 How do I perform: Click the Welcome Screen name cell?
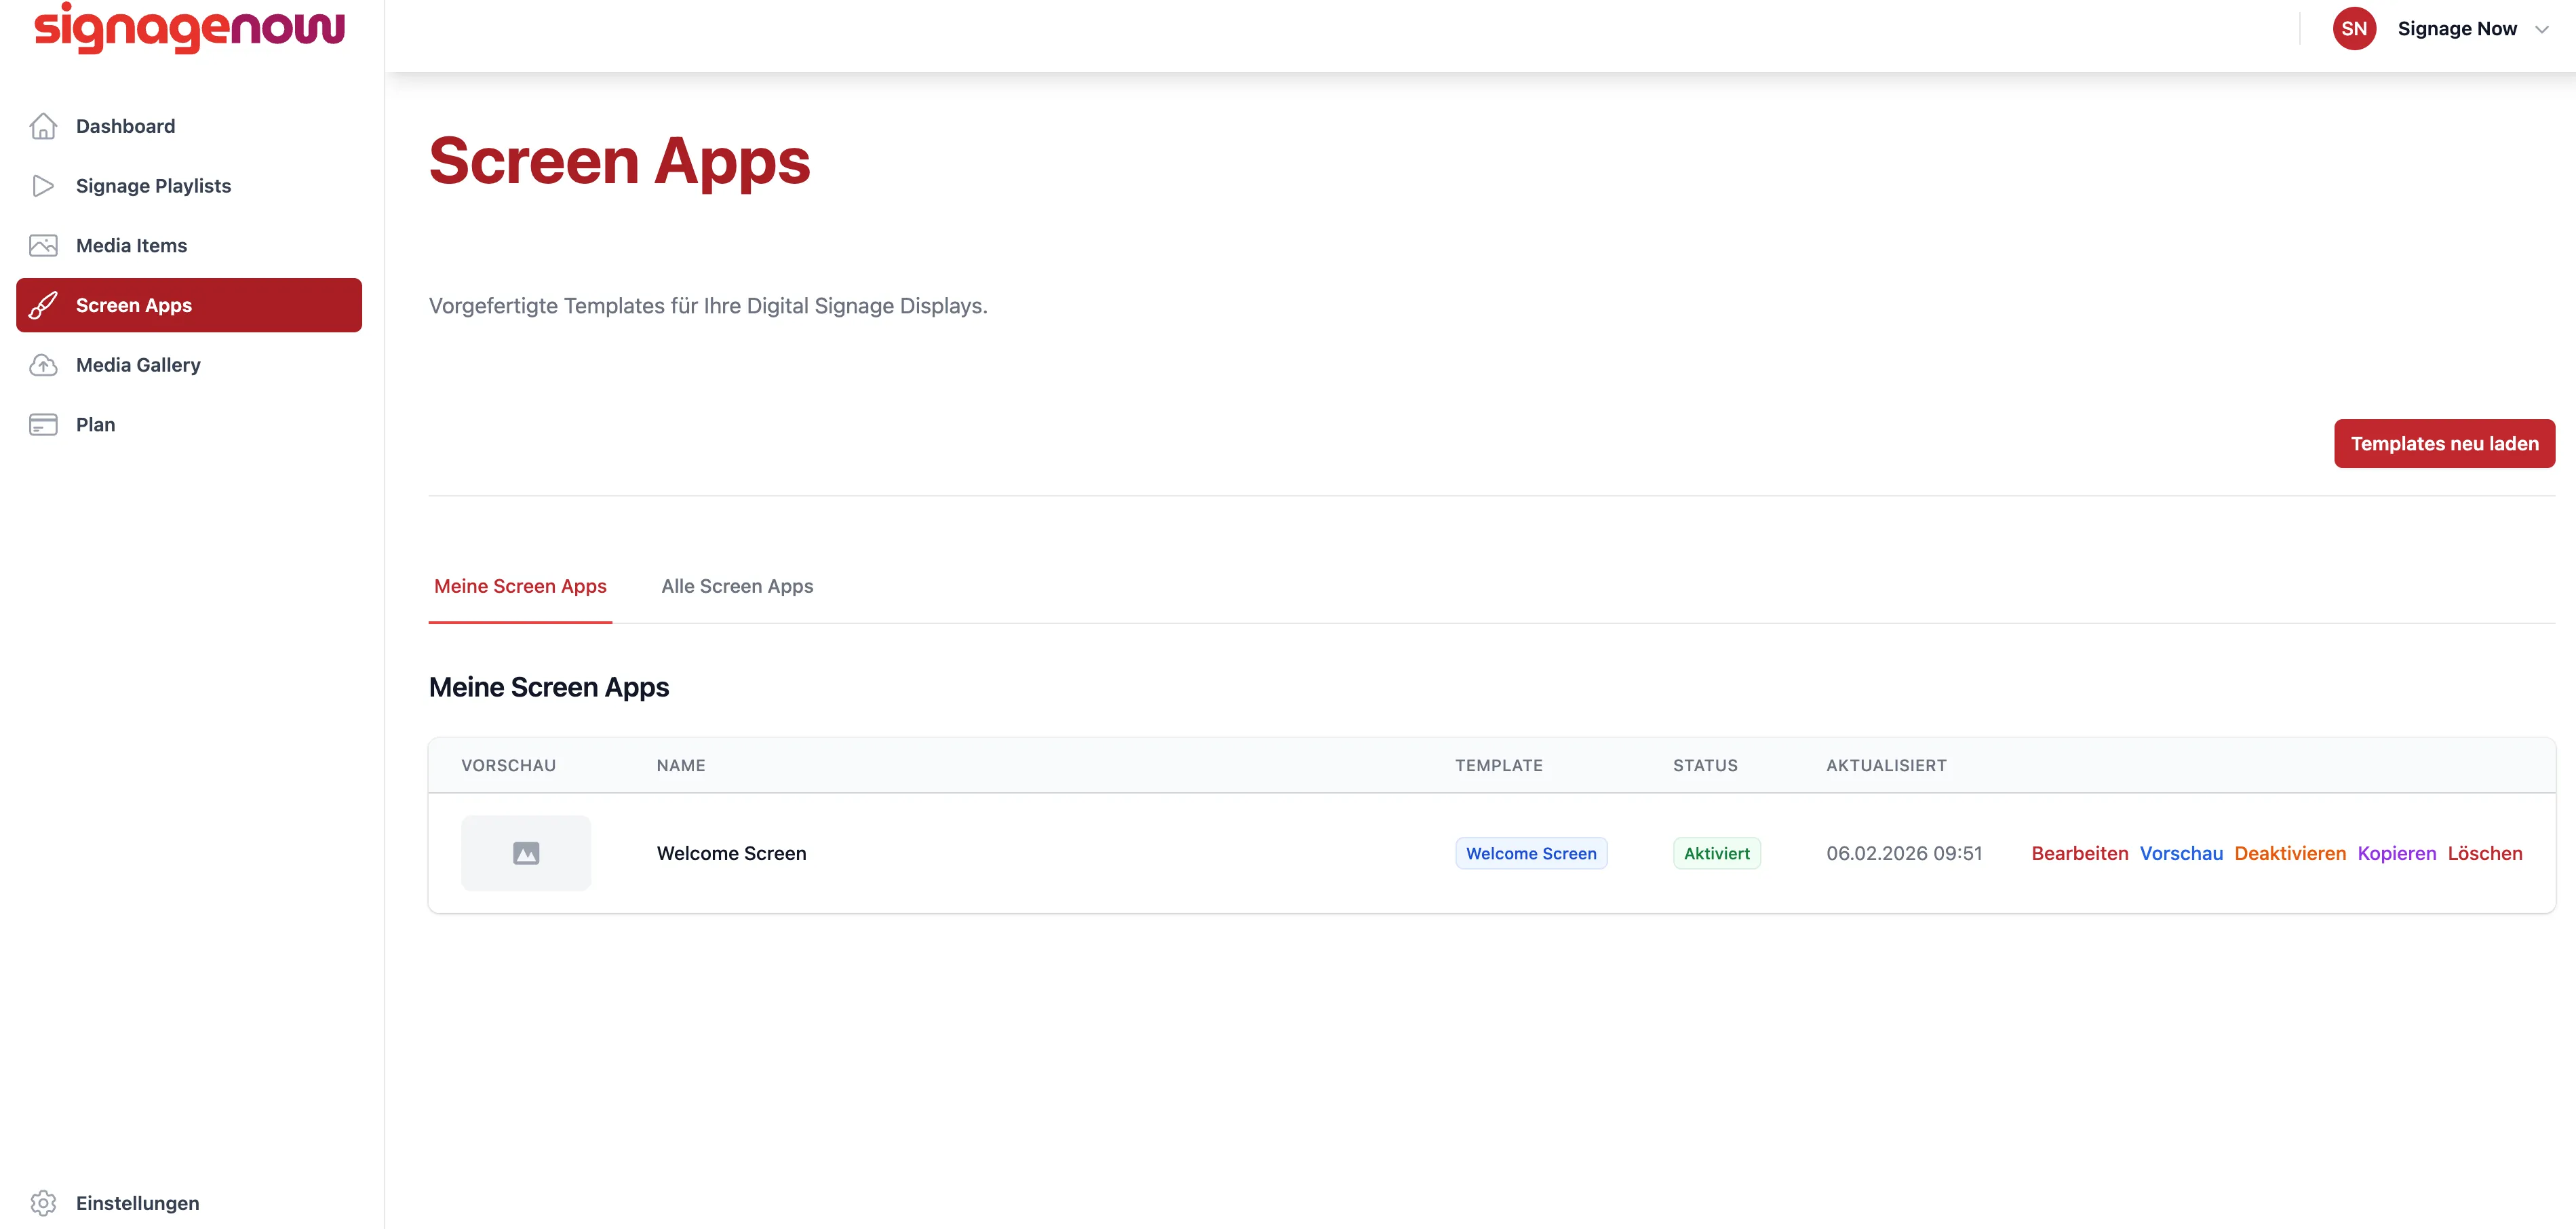tap(731, 854)
